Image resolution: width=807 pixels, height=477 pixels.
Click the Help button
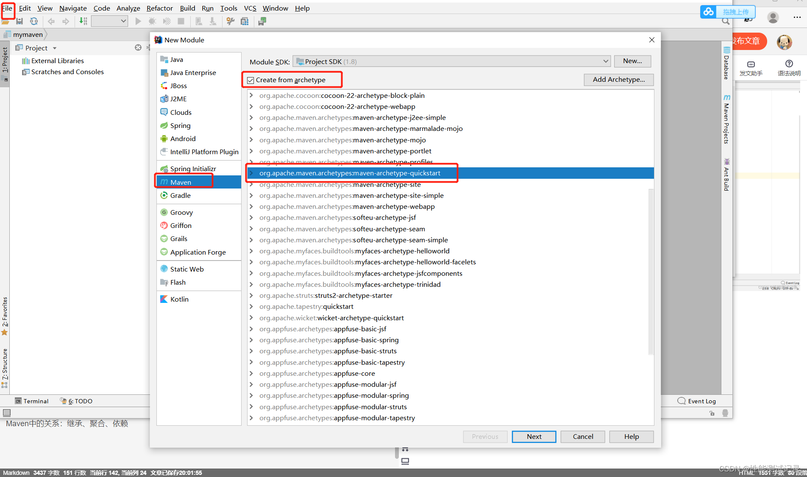point(632,436)
